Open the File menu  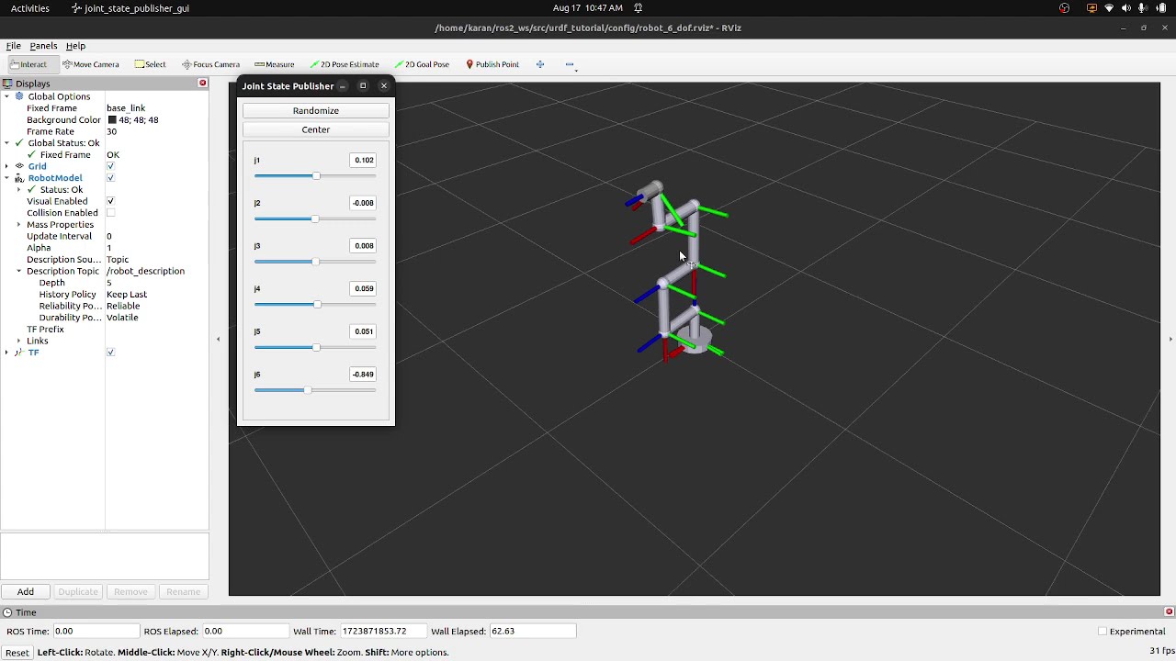pos(13,46)
